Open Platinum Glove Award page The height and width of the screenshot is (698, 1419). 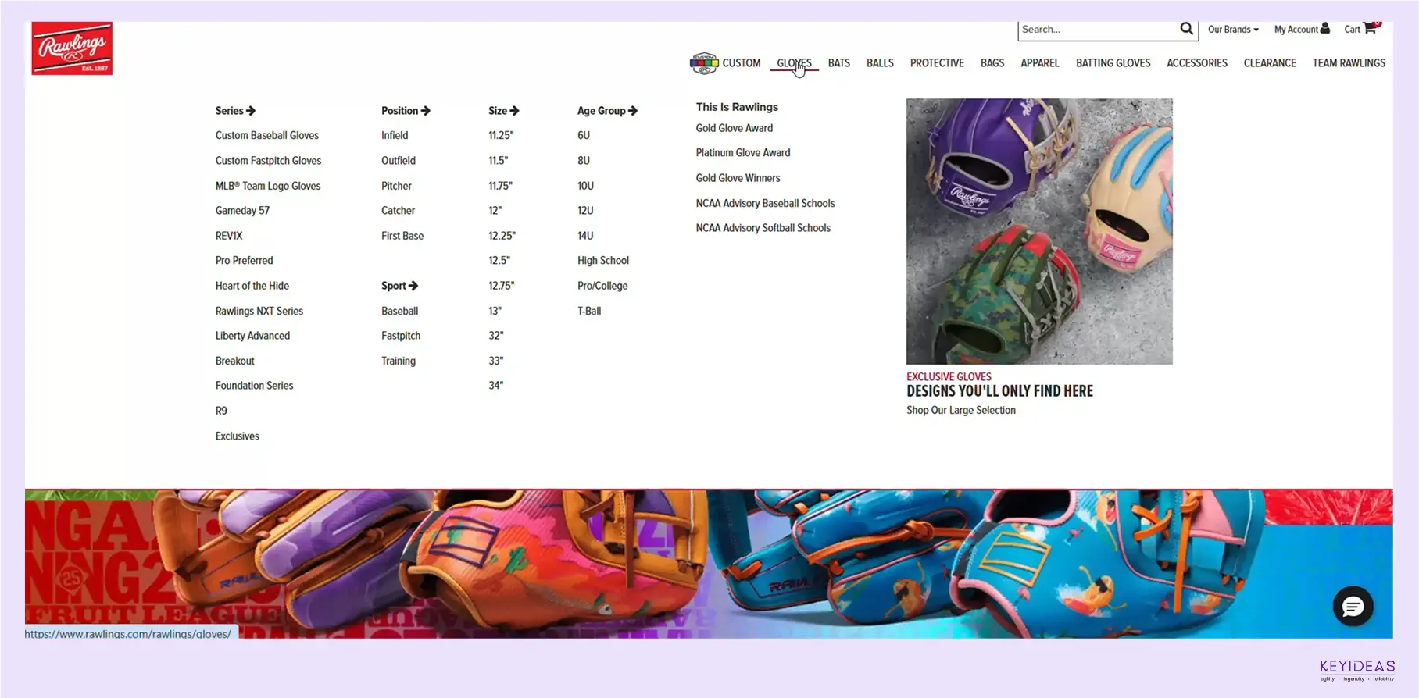click(743, 153)
